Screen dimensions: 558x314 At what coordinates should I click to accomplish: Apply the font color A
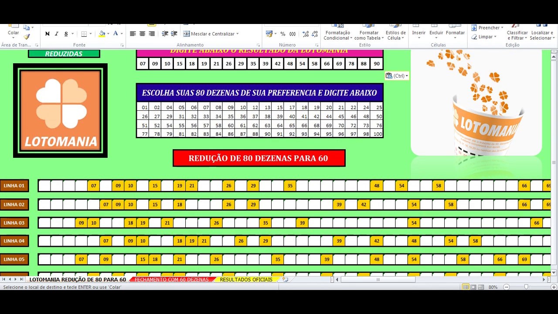[115, 34]
